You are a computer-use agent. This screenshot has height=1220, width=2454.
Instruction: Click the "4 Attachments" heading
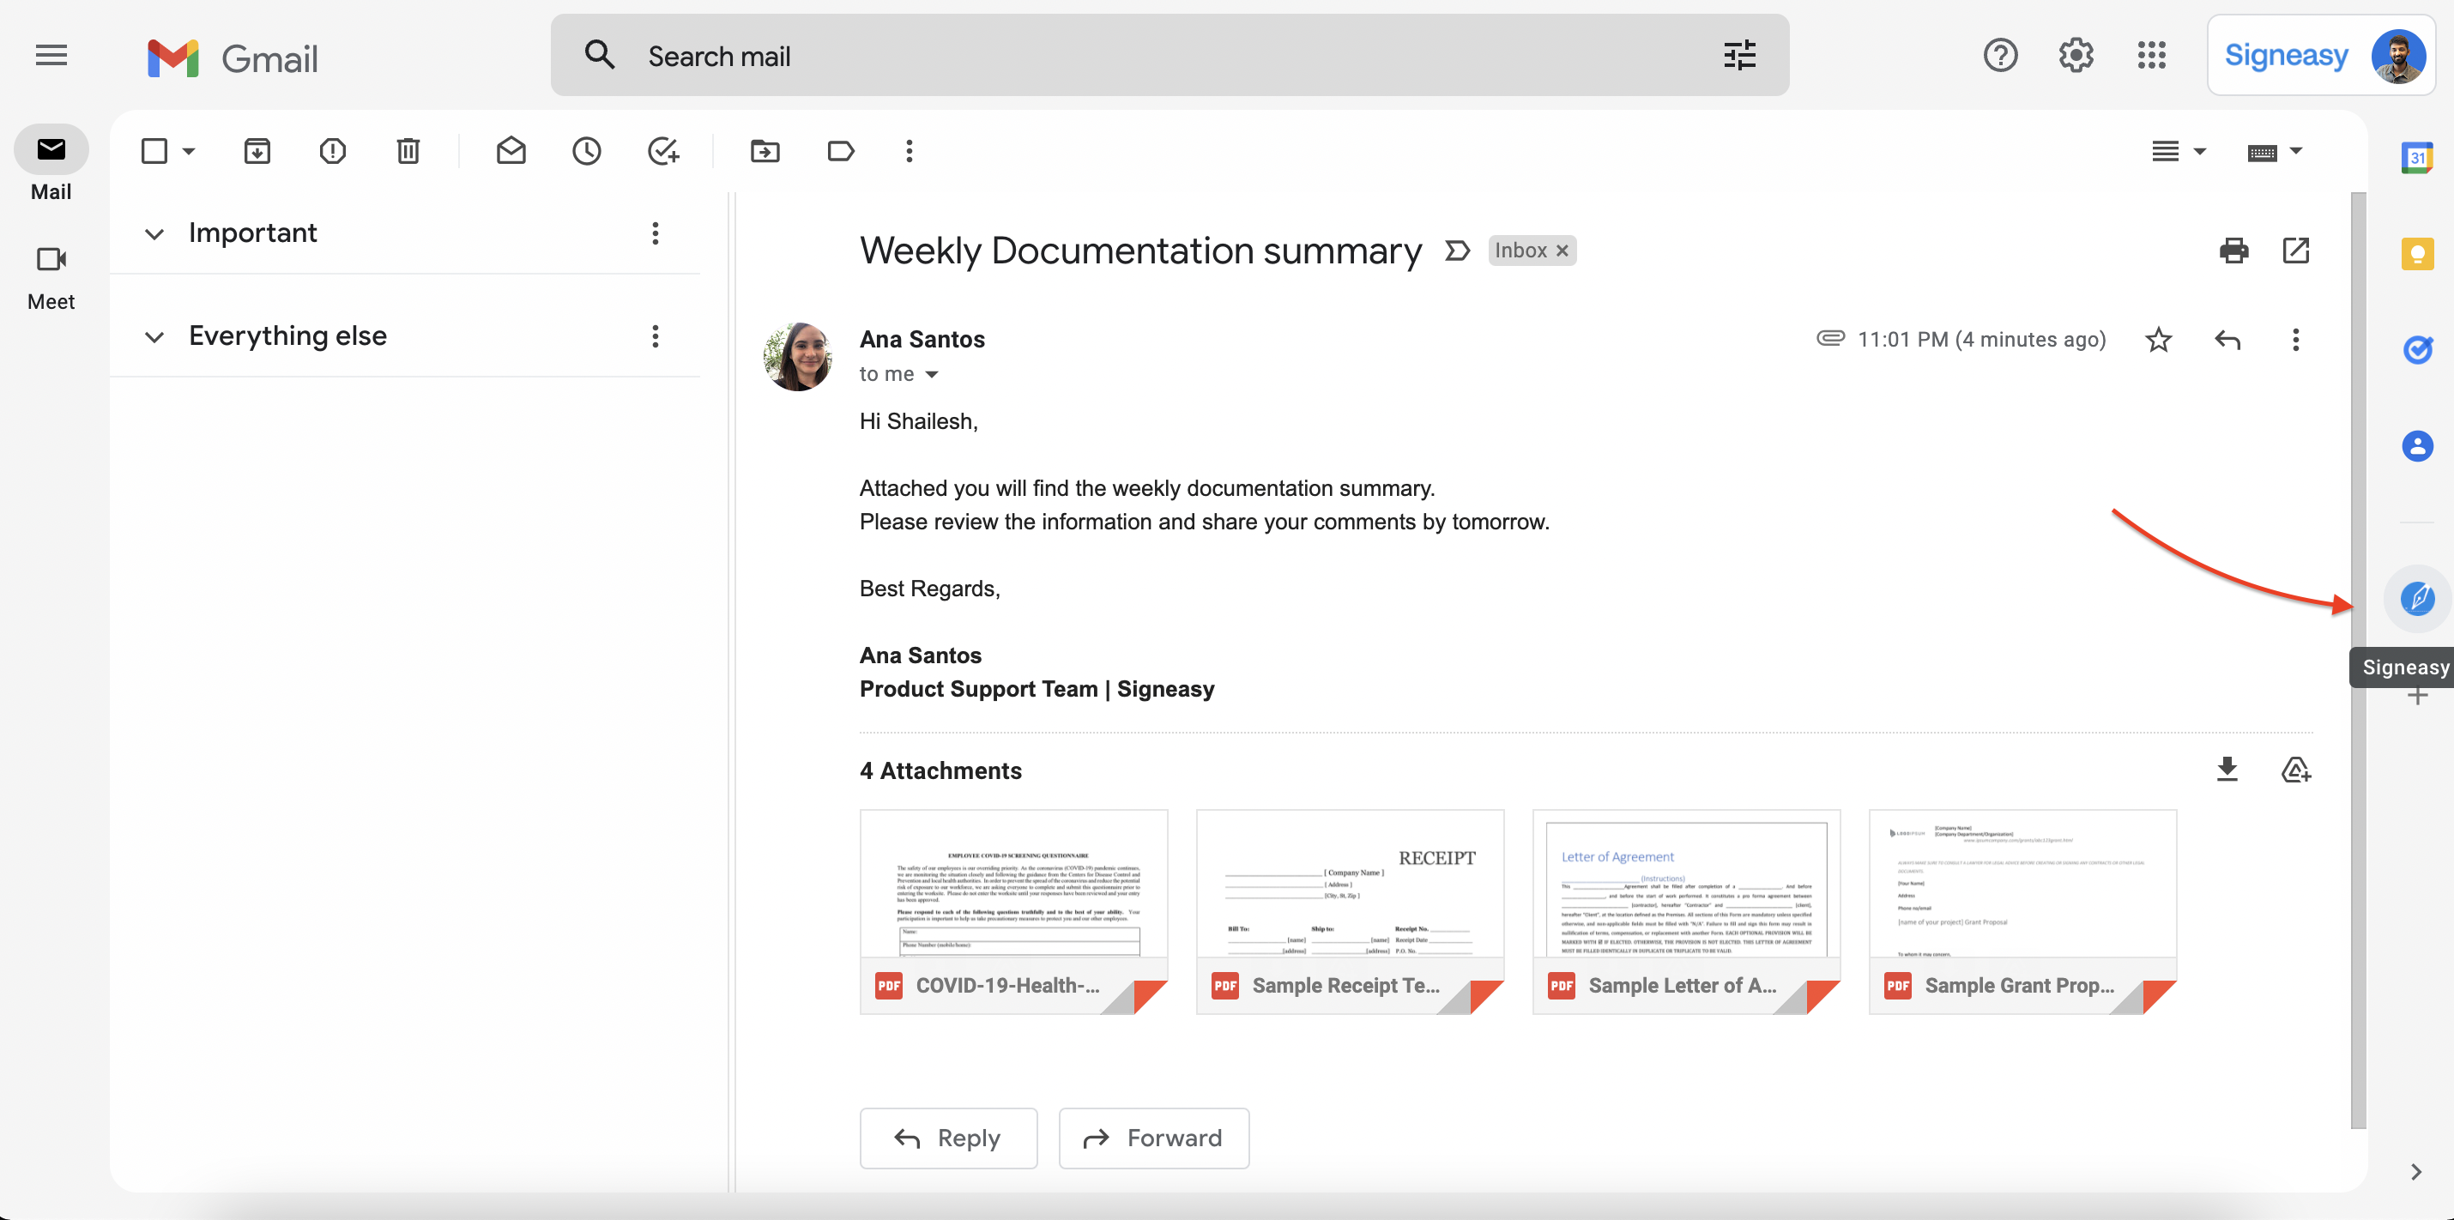tap(940, 770)
